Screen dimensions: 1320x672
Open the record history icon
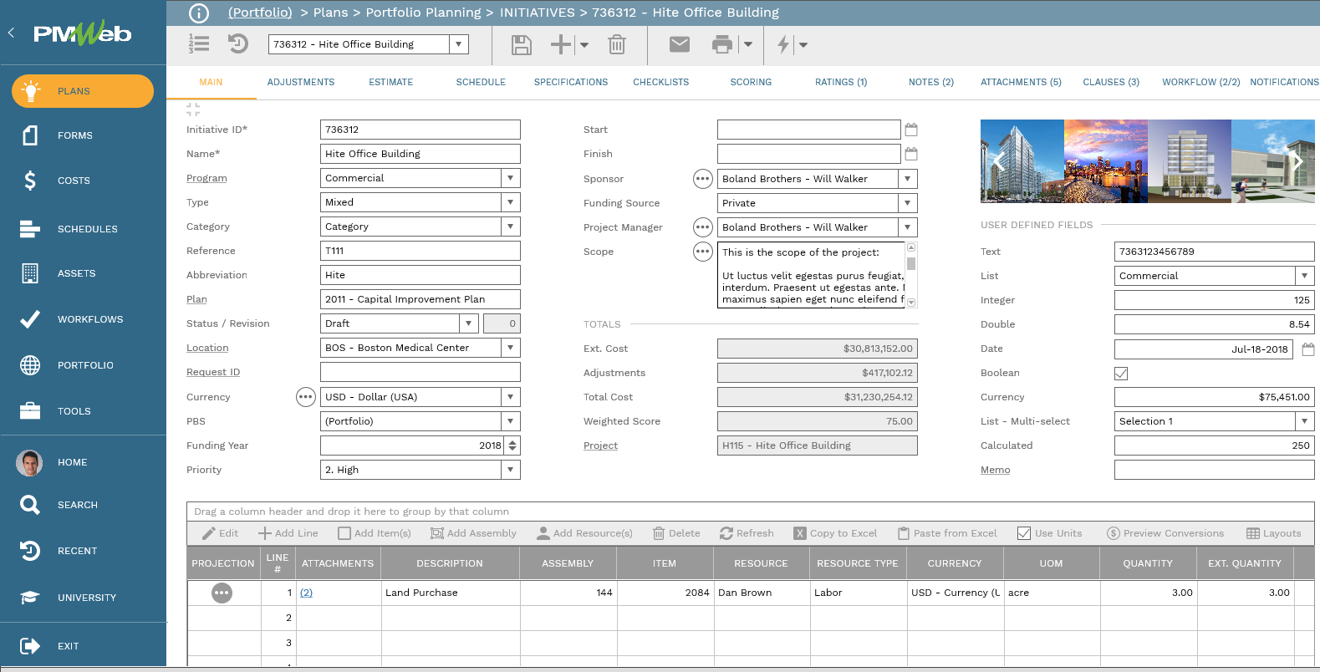pyautogui.click(x=238, y=44)
